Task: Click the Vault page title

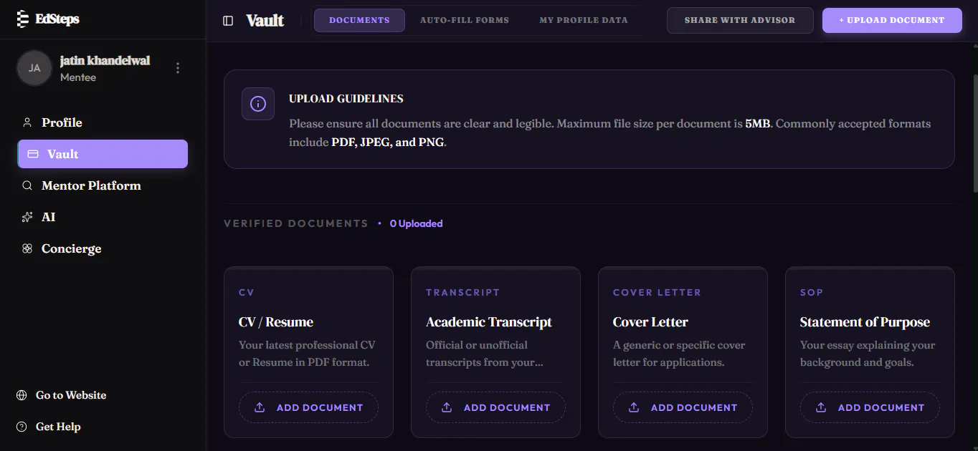Action: coord(265,21)
